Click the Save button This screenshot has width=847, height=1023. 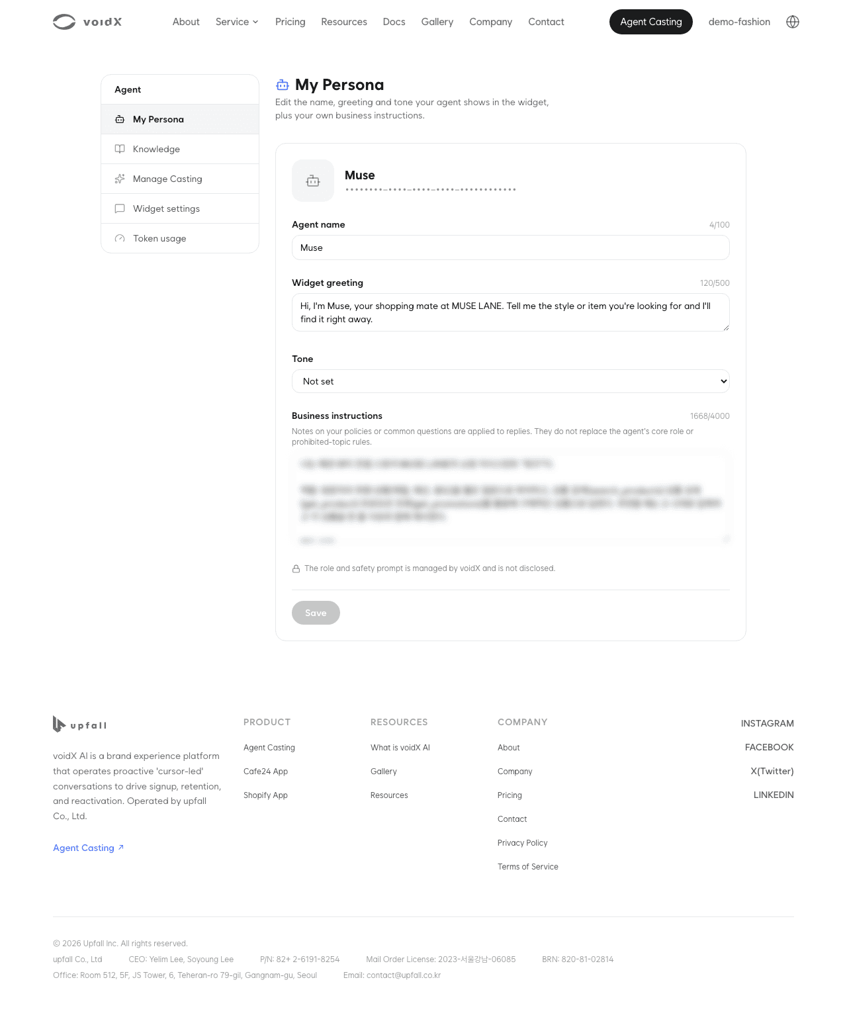tap(316, 613)
